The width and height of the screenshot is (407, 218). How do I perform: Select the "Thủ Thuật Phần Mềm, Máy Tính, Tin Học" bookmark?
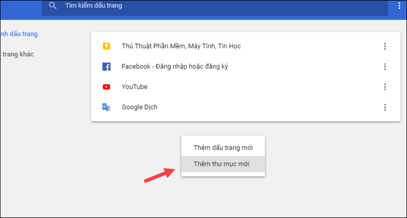(181, 46)
